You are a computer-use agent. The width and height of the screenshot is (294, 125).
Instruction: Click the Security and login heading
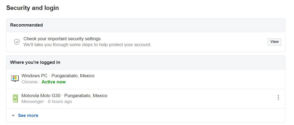point(32,8)
